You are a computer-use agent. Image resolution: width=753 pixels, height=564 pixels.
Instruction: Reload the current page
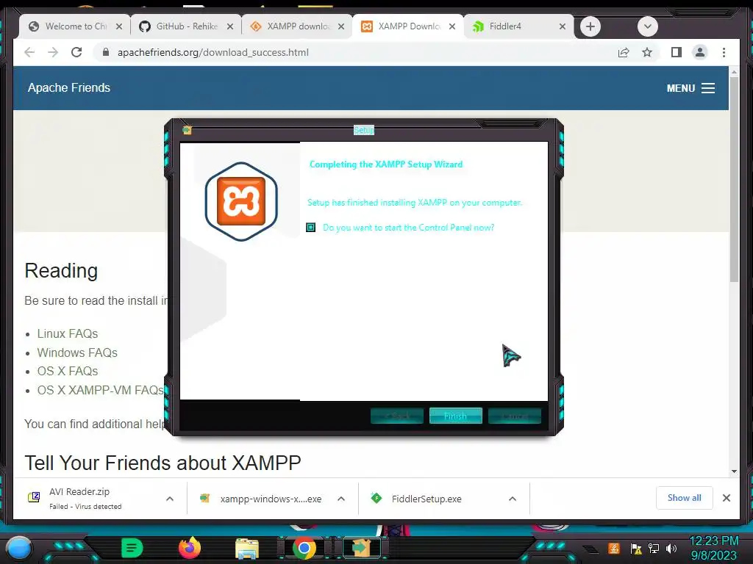click(76, 52)
